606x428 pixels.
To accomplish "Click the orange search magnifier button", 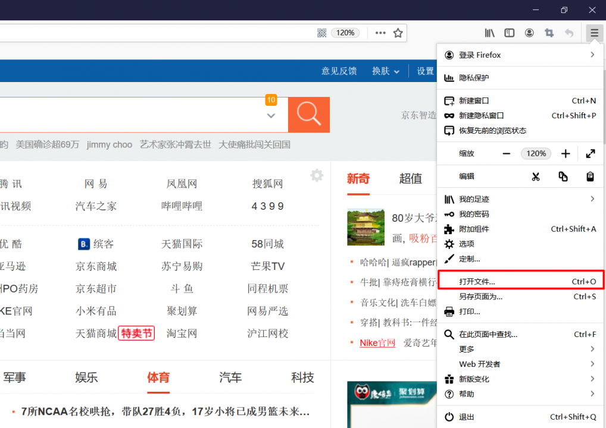I will tap(309, 115).
